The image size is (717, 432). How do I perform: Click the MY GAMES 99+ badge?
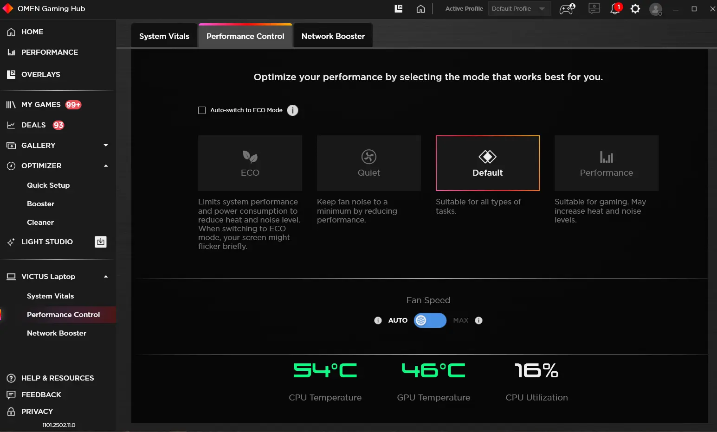(73, 105)
